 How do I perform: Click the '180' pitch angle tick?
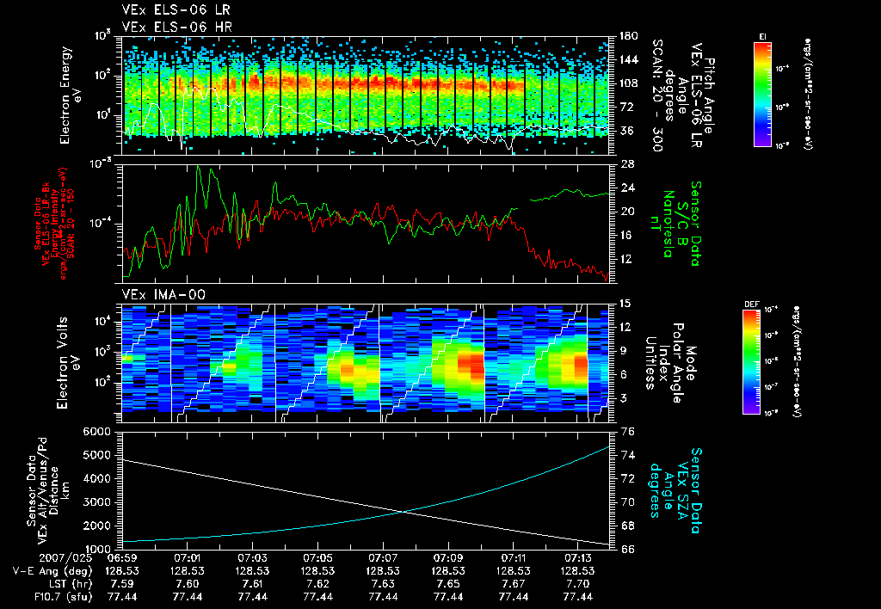[x=629, y=36]
